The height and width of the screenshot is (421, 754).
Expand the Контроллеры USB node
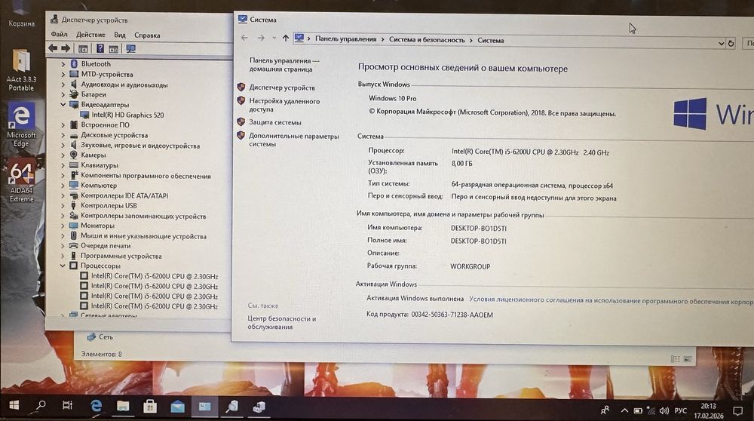coord(63,205)
